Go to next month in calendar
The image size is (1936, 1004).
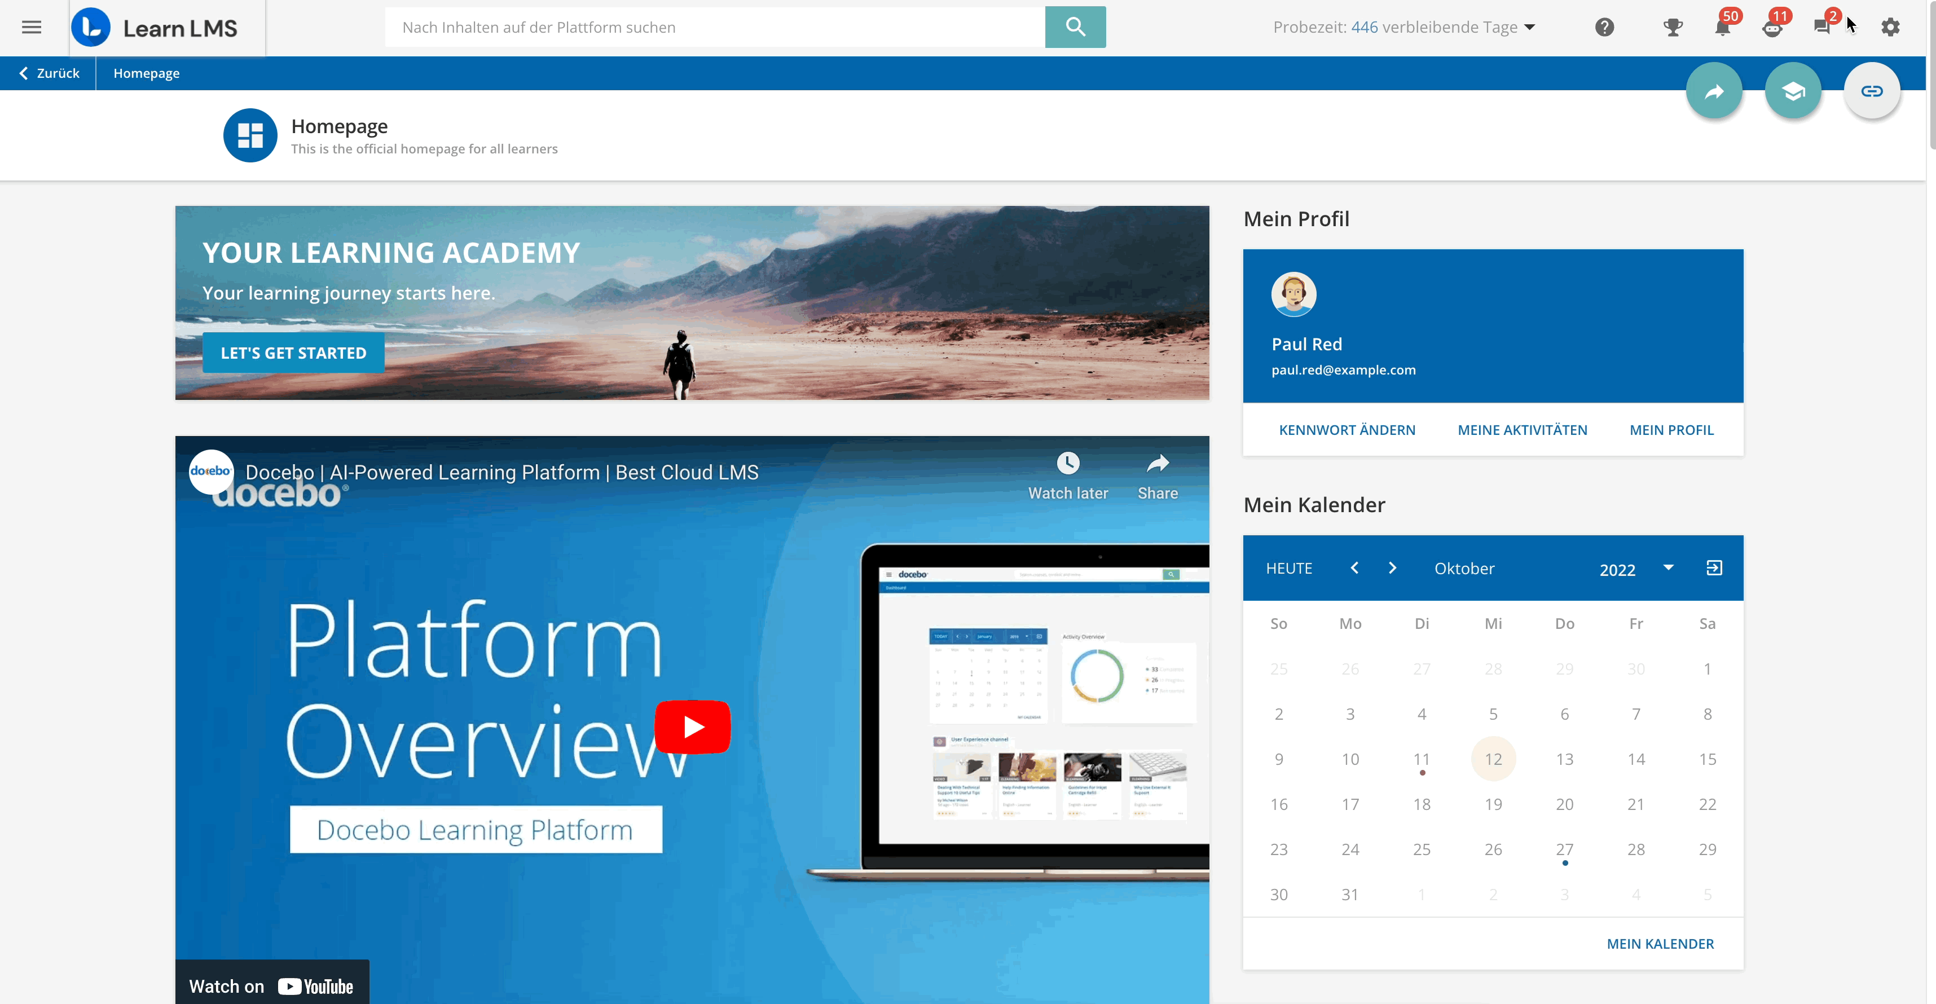coord(1392,568)
